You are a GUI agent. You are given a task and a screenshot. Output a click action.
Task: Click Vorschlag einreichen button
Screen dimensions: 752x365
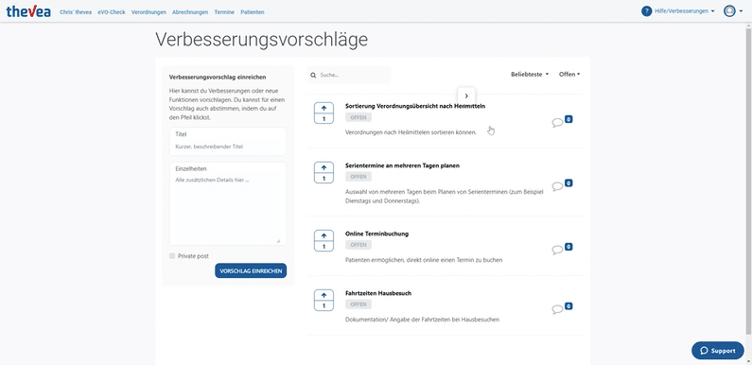pyautogui.click(x=251, y=270)
